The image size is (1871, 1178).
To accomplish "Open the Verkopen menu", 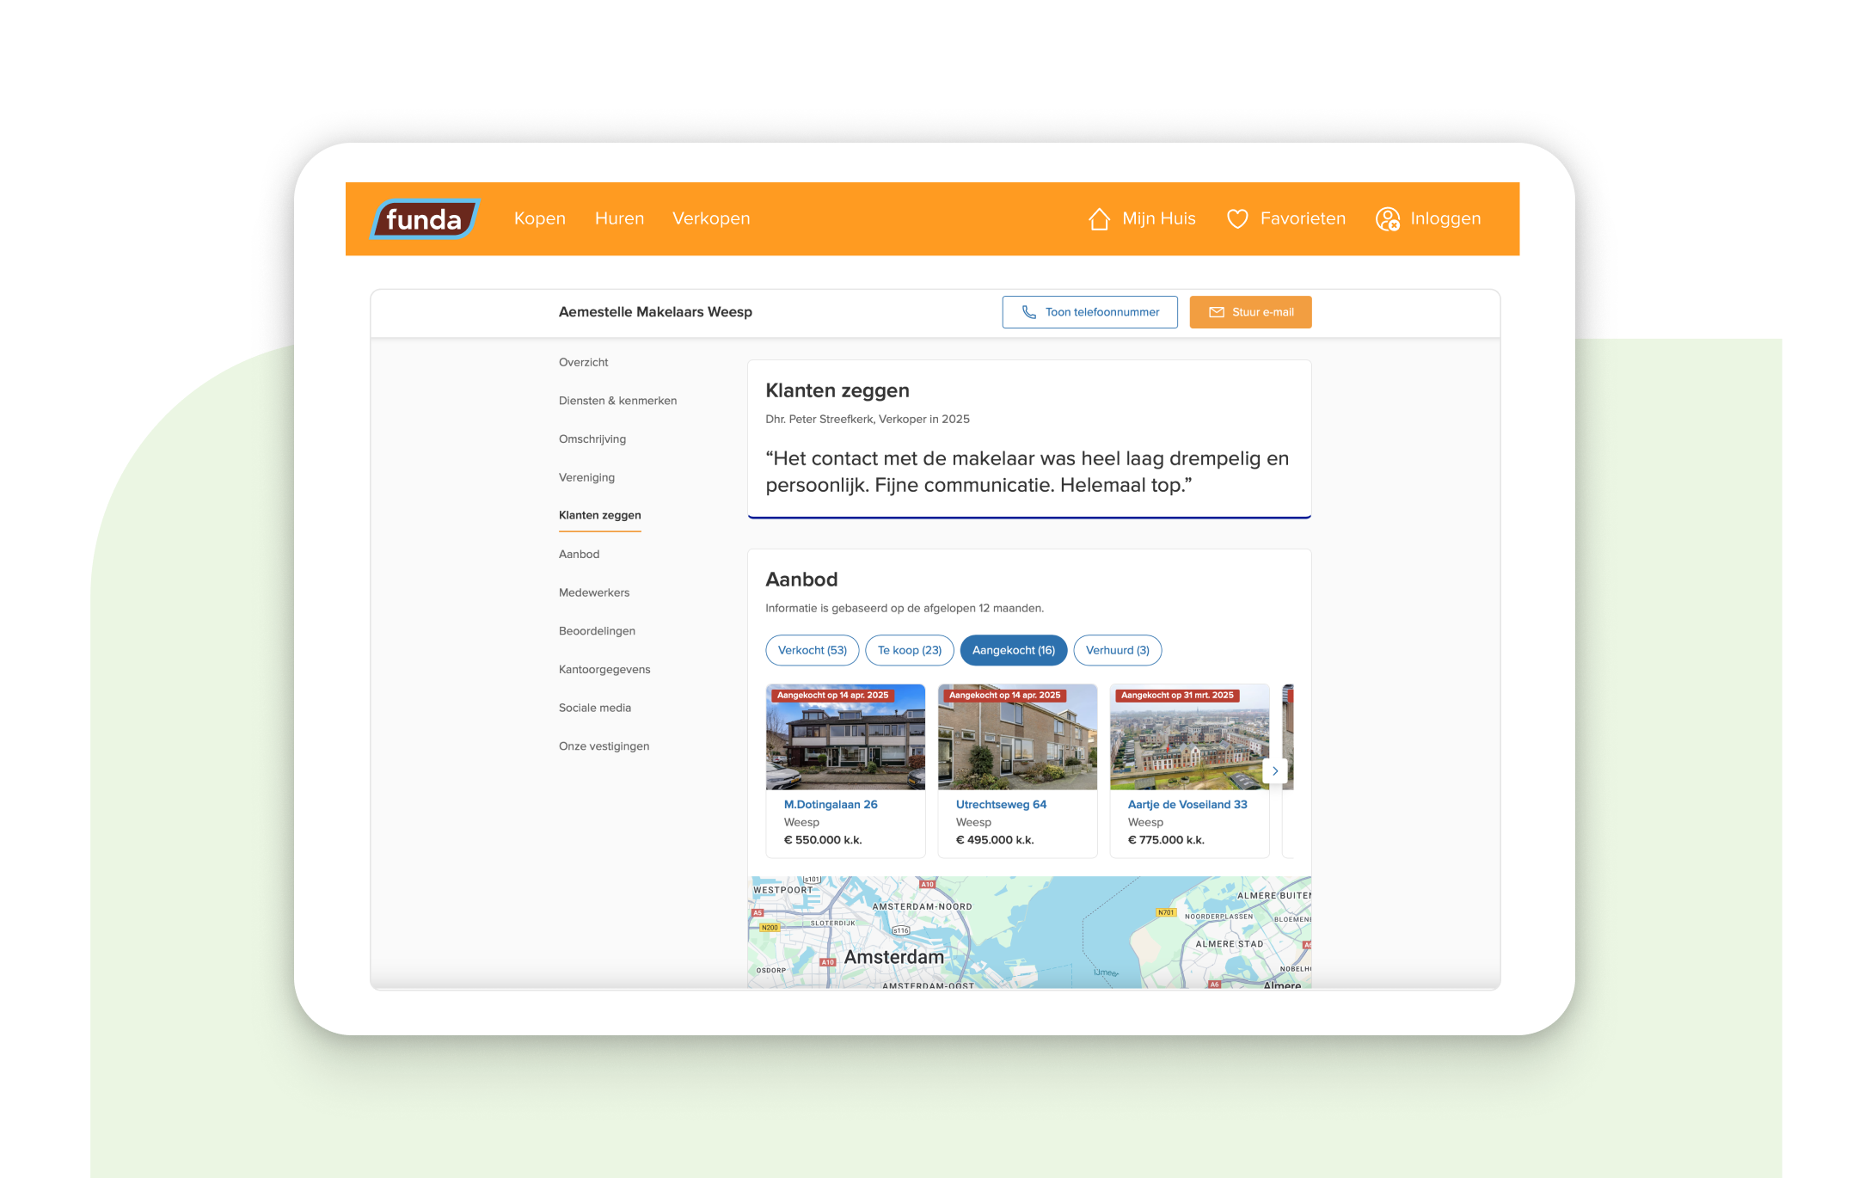I will pos(711,218).
